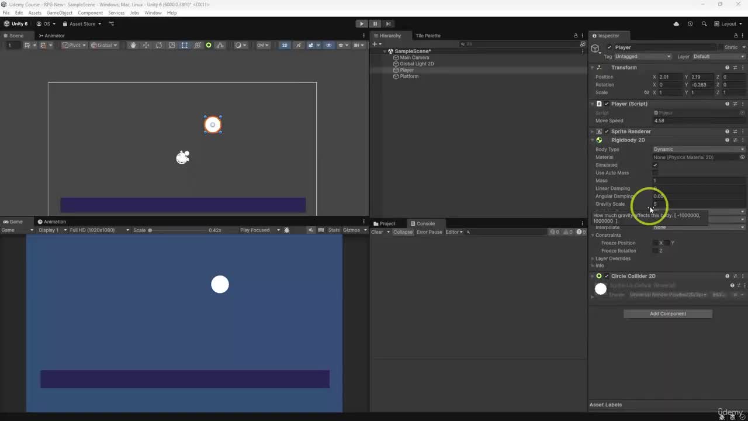Switch to the Animator tab
748x421 pixels.
(x=51, y=36)
